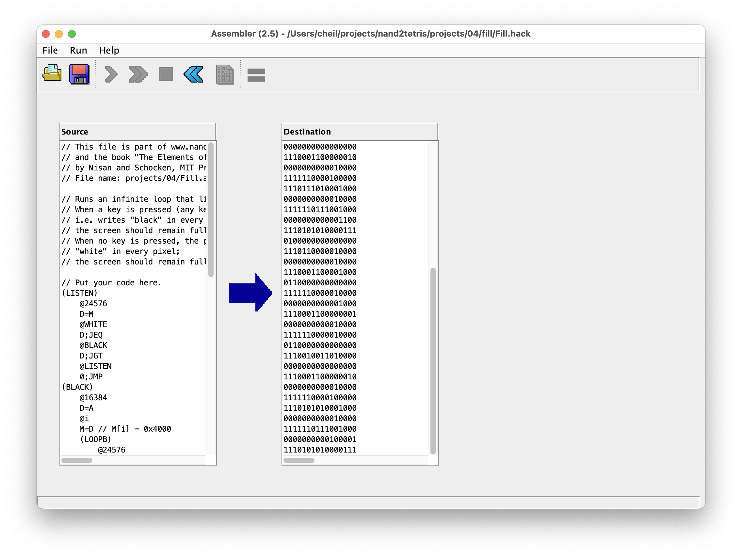The height and width of the screenshot is (557, 742).
Task: Open the Help menu
Action: click(109, 50)
